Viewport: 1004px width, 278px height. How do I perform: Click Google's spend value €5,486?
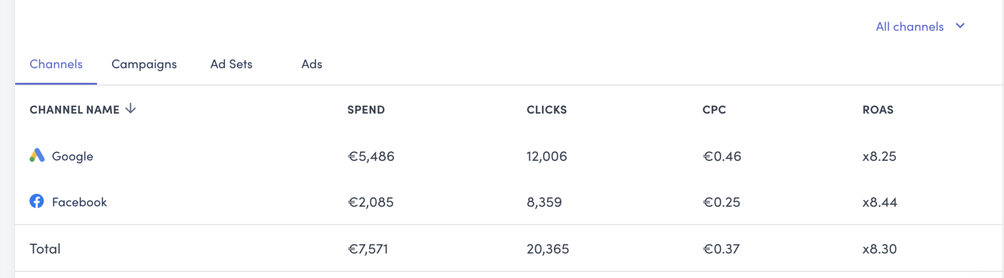click(371, 156)
